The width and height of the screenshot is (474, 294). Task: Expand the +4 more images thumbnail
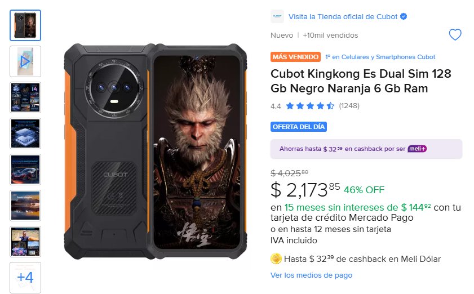[x=25, y=277]
